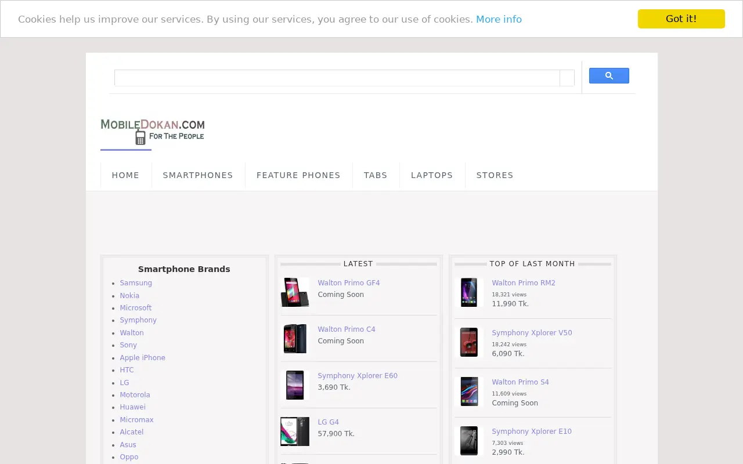The width and height of the screenshot is (743, 464).
Task: Open the Walton Primo GF4 phone thumbnail
Action: (295, 292)
